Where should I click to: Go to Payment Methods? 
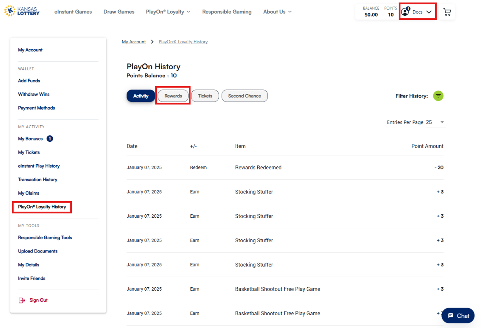click(37, 108)
